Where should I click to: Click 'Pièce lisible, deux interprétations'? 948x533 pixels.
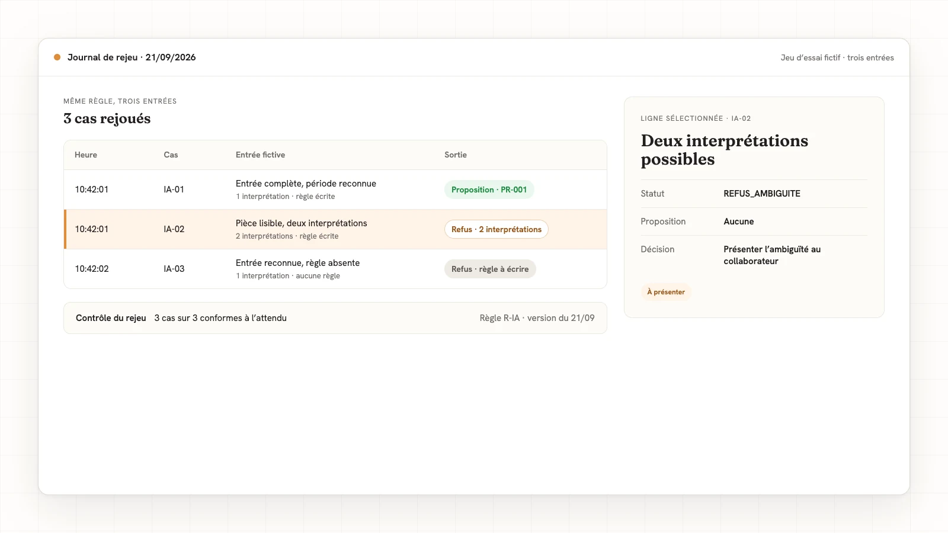point(302,223)
